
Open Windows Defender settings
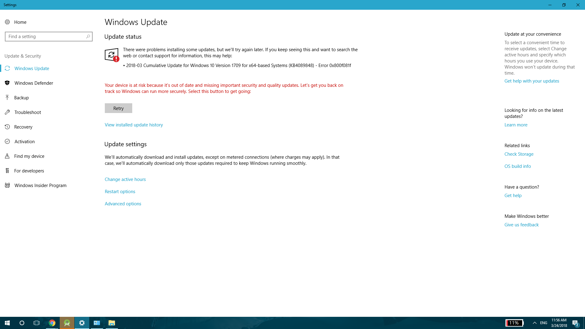click(34, 83)
